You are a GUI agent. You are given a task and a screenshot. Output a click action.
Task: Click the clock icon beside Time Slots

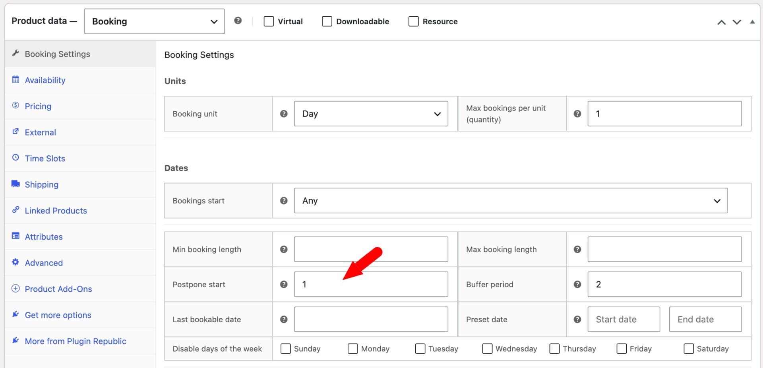pyautogui.click(x=15, y=157)
